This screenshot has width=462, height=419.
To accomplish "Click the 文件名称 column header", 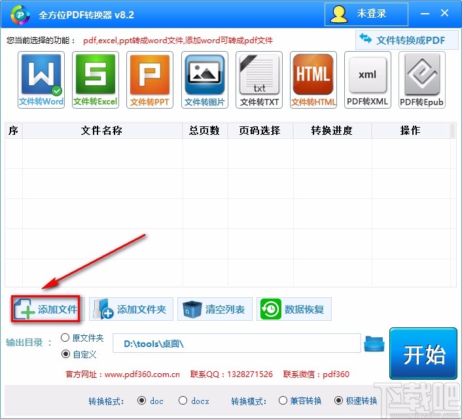I will [102, 130].
